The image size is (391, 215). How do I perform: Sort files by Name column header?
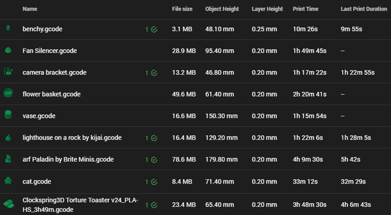30,9
